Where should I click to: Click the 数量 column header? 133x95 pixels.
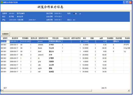(x=92, y=38)
